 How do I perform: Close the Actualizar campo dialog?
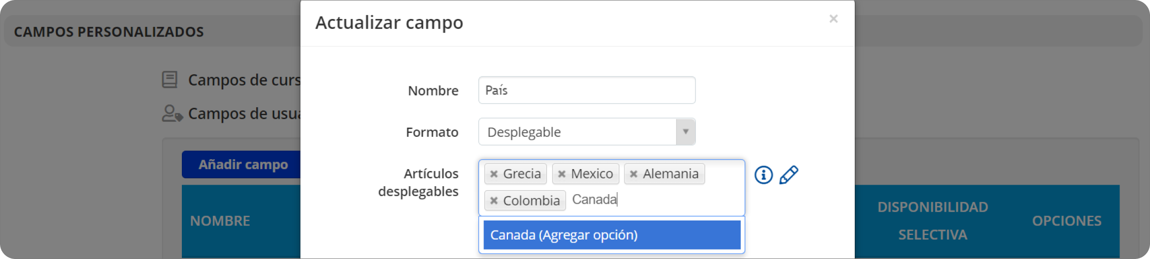click(833, 19)
